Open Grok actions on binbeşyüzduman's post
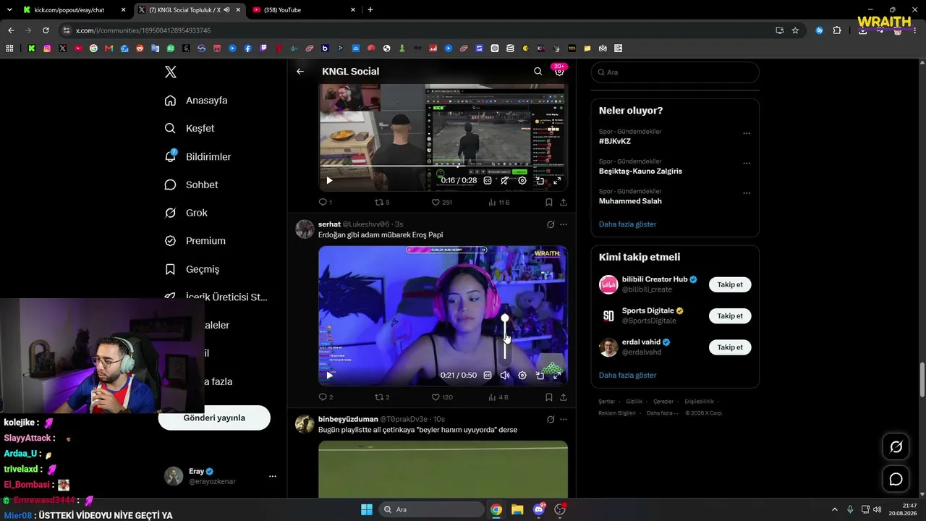 click(x=551, y=419)
